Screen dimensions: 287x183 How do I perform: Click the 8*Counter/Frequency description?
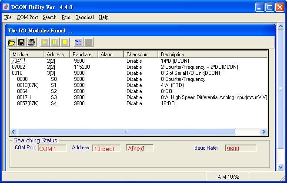(x=183, y=79)
